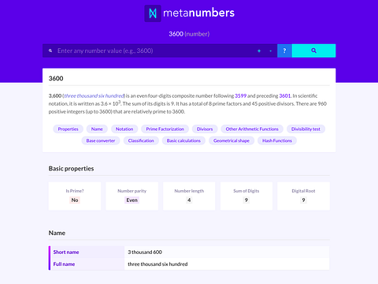Go to Basic calculations section
This screenshot has height=284, width=378.
[x=183, y=140]
